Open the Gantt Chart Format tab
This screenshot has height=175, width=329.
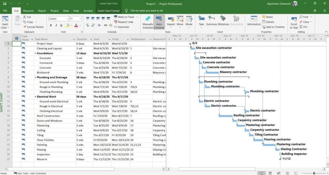coord(108,11)
